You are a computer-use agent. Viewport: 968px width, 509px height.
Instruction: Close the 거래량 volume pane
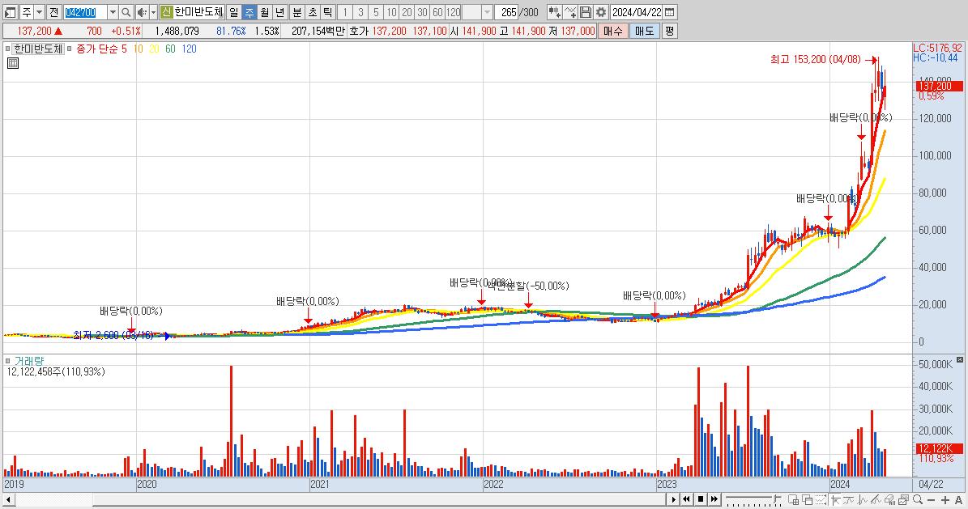[960, 359]
